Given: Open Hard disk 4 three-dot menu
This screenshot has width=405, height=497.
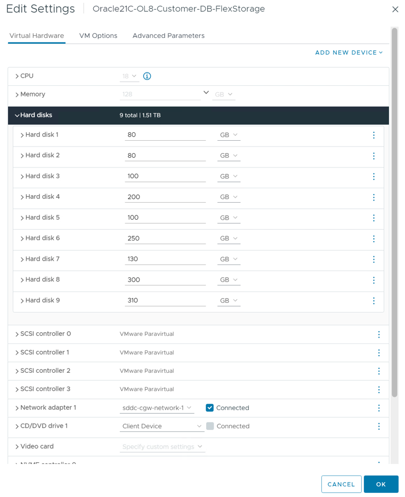Looking at the screenshot, I should pos(374,197).
